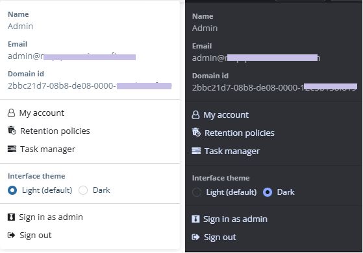Select the Dark radio in dark panel
Image resolution: width=363 pixels, height=253 pixels.
click(x=268, y=192)
